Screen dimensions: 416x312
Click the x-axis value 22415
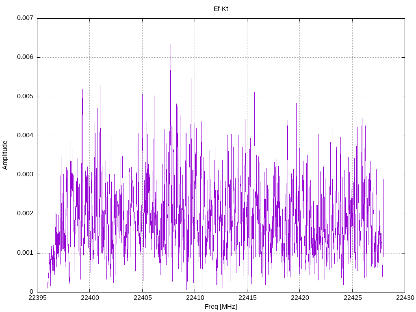tap(247, 298)
